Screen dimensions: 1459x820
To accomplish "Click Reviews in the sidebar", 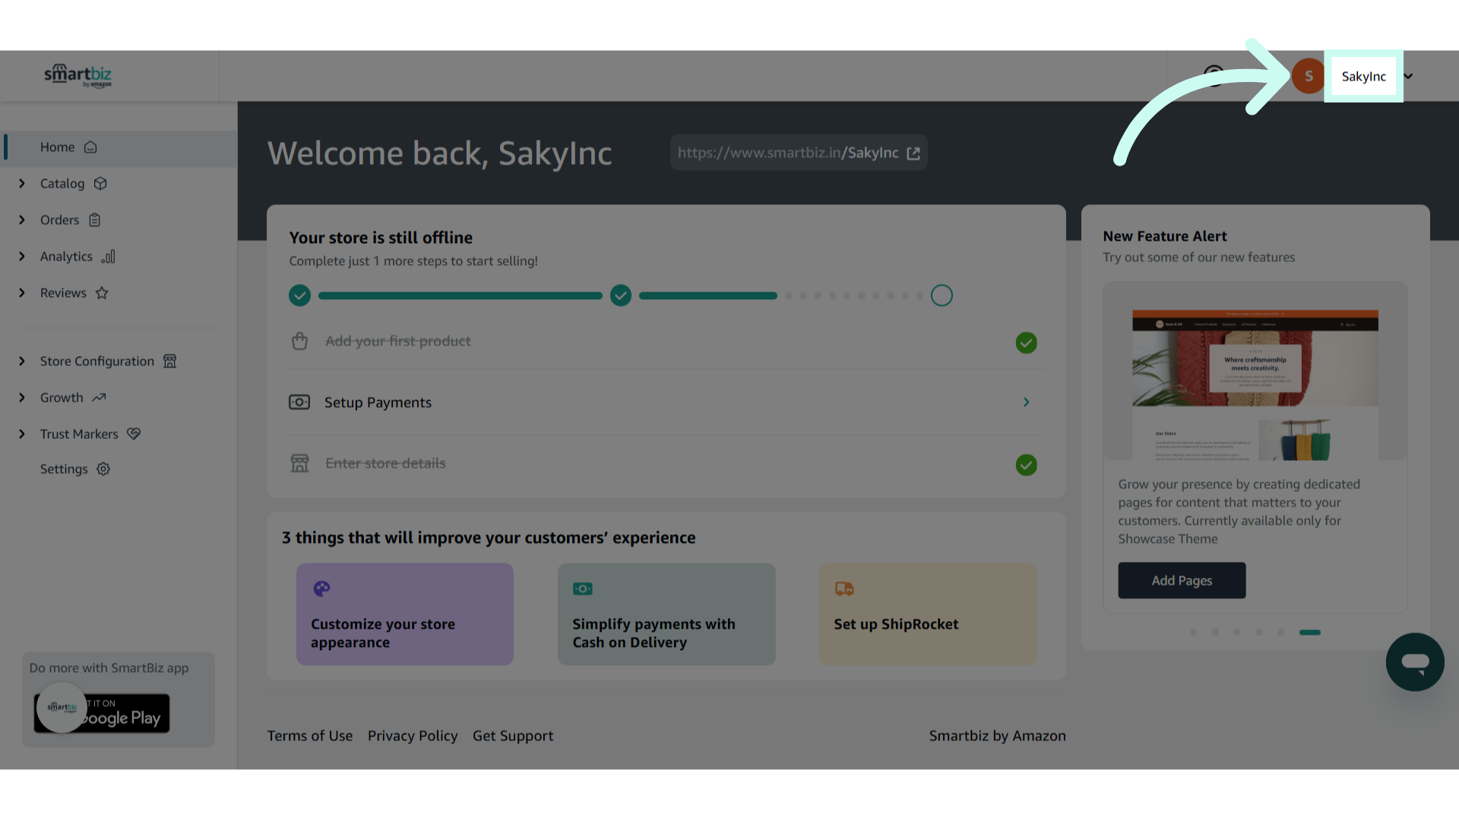I will click(63, 293).
